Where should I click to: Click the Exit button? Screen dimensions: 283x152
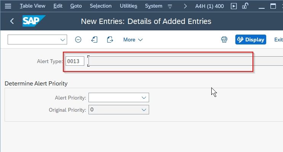(278, 40)
